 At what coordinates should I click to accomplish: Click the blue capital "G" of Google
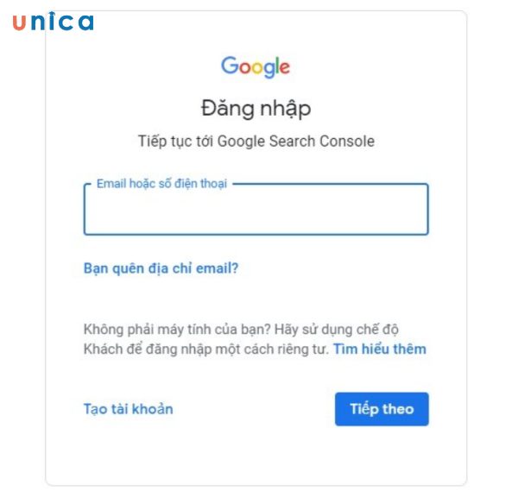pyautogui.click(x=231, y=66)
